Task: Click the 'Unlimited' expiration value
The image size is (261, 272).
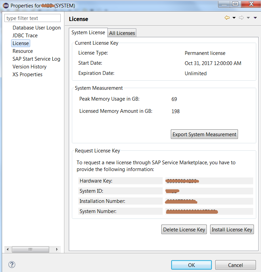Action: [196, 74]
